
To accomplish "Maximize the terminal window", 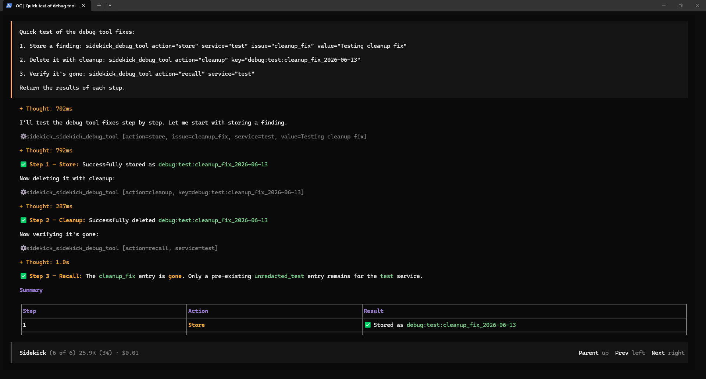I will [x=681, y=6].
